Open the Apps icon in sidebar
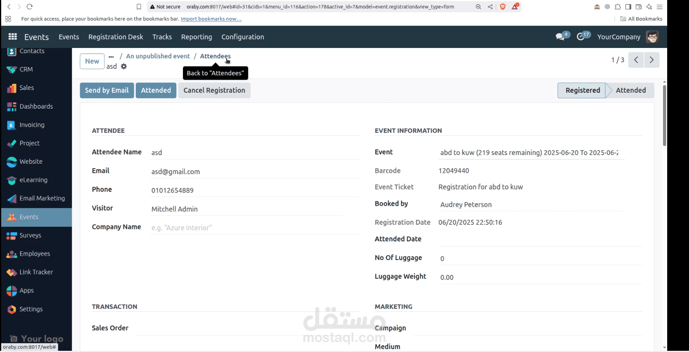 [12, 291]
